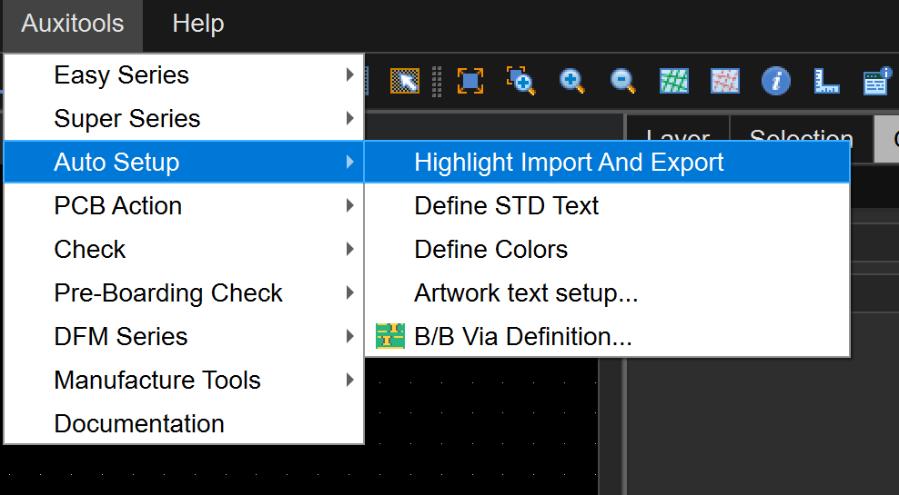Click the zoom in magnifier icon
This screenshot has width=899, height=495.
coord(572,82)
